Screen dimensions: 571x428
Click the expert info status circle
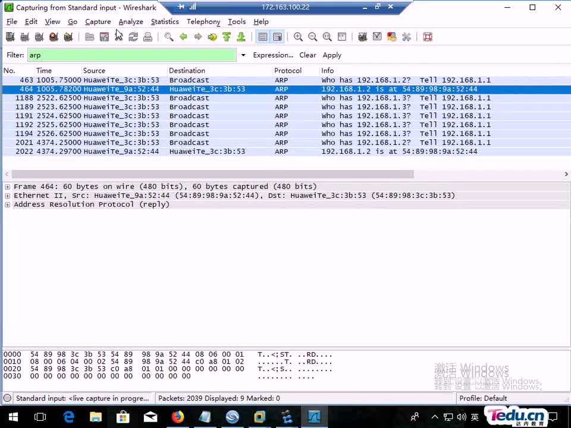point(7,398)
